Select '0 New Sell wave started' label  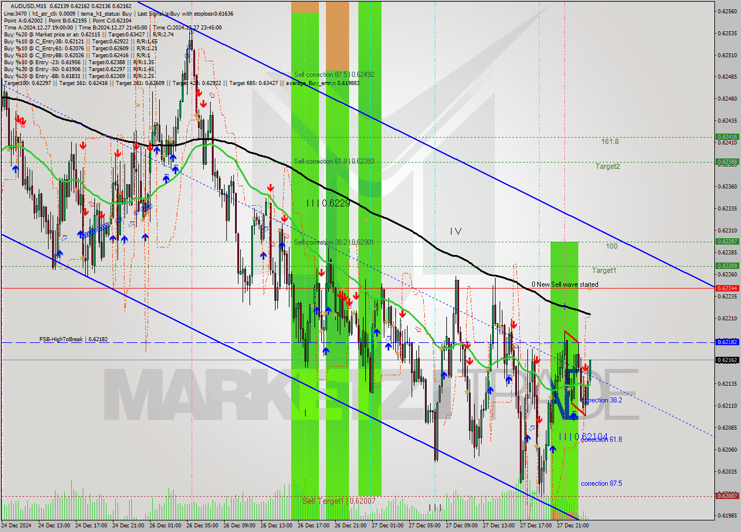click(565, 285)
